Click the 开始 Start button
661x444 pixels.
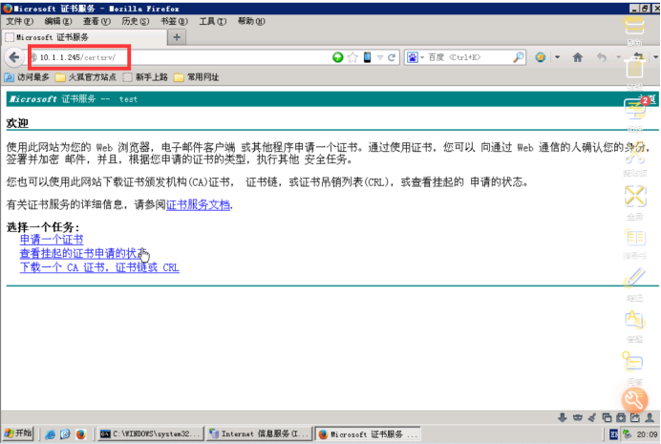click(x=18, y=433)
